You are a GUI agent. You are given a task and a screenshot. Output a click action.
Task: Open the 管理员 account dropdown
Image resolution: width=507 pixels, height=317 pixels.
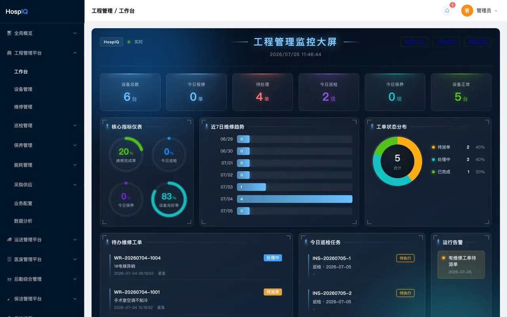click(487, 11)
